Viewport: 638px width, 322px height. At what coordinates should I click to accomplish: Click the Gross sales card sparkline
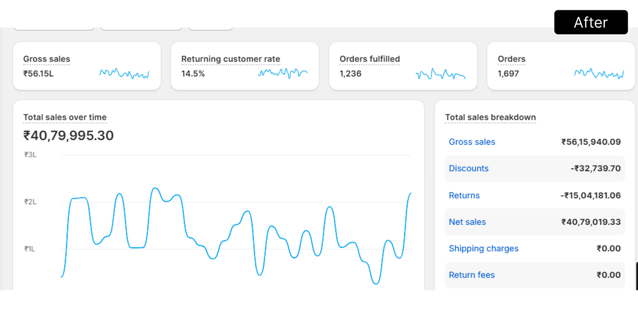pos(124,74)
